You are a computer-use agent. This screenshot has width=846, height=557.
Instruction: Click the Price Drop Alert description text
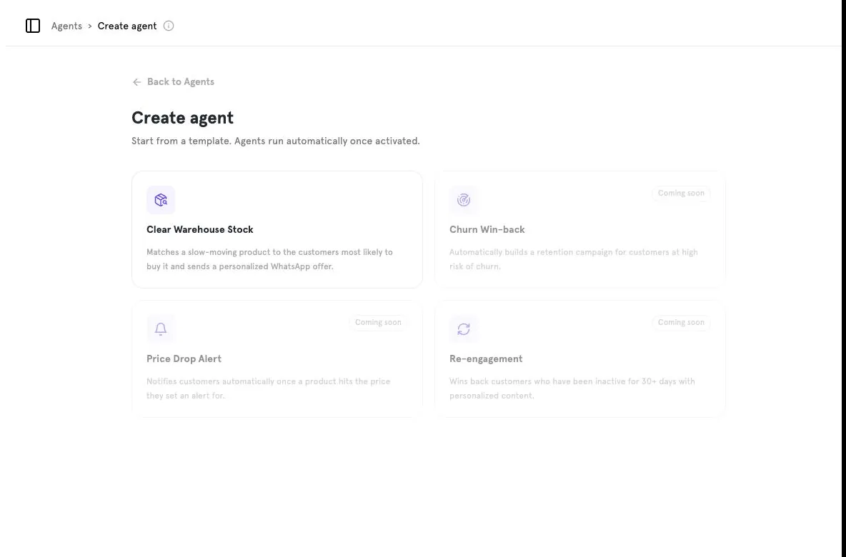269,388
